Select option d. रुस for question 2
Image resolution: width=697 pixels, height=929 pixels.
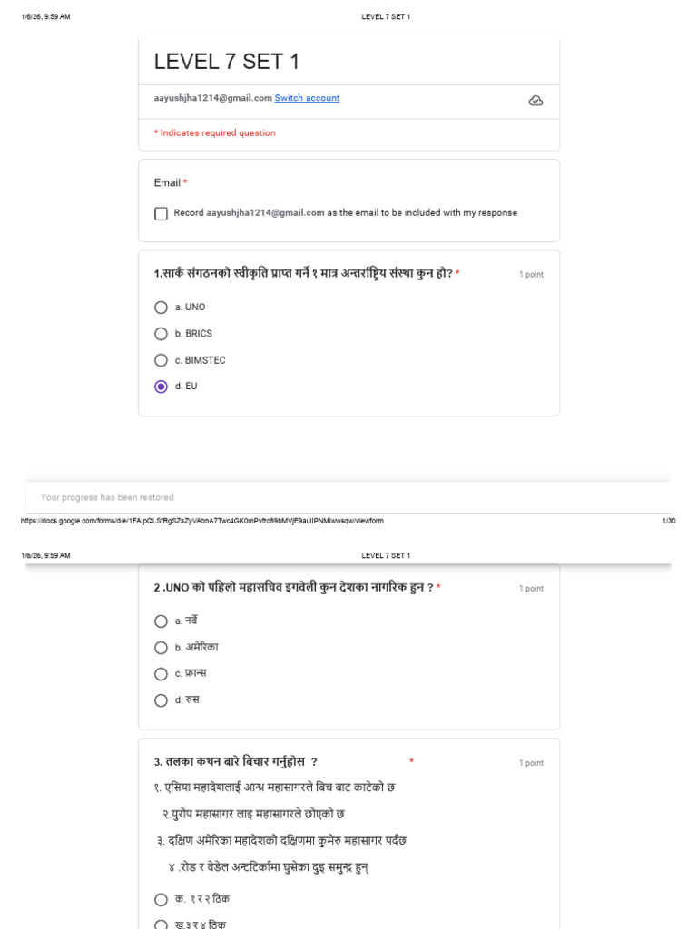[x=162, y=700]
